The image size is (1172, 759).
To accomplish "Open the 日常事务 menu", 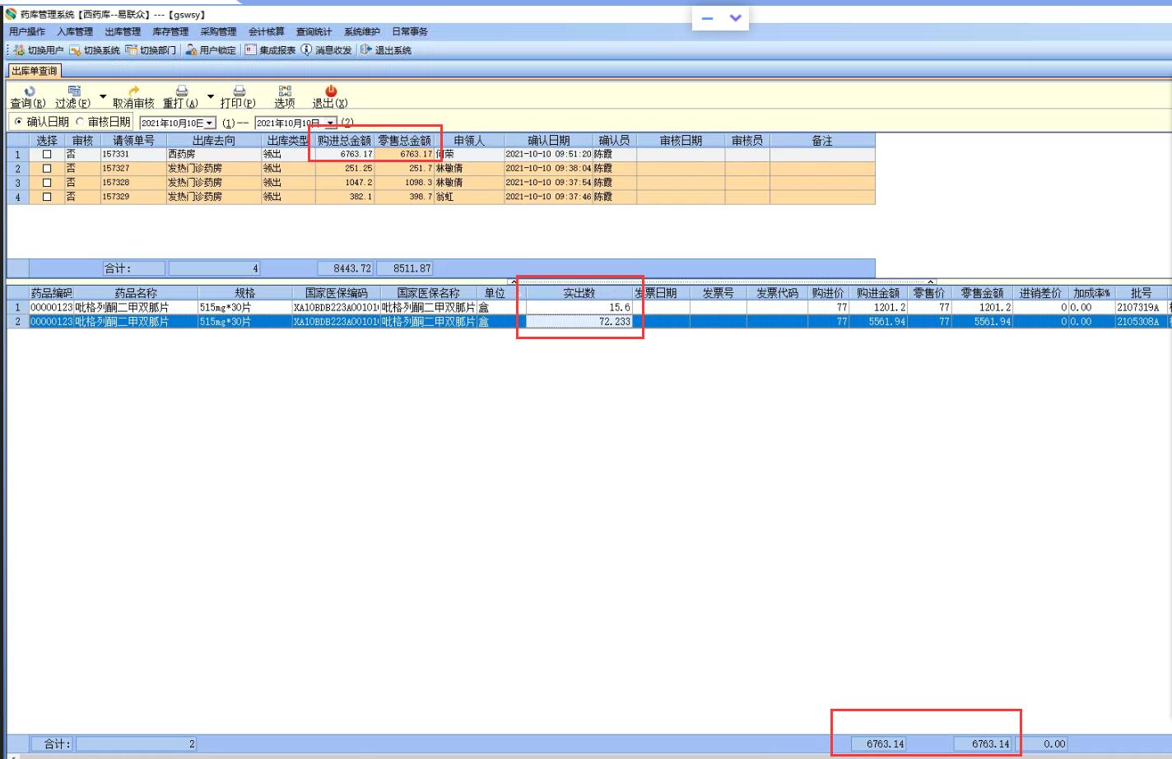I will 409,32.
